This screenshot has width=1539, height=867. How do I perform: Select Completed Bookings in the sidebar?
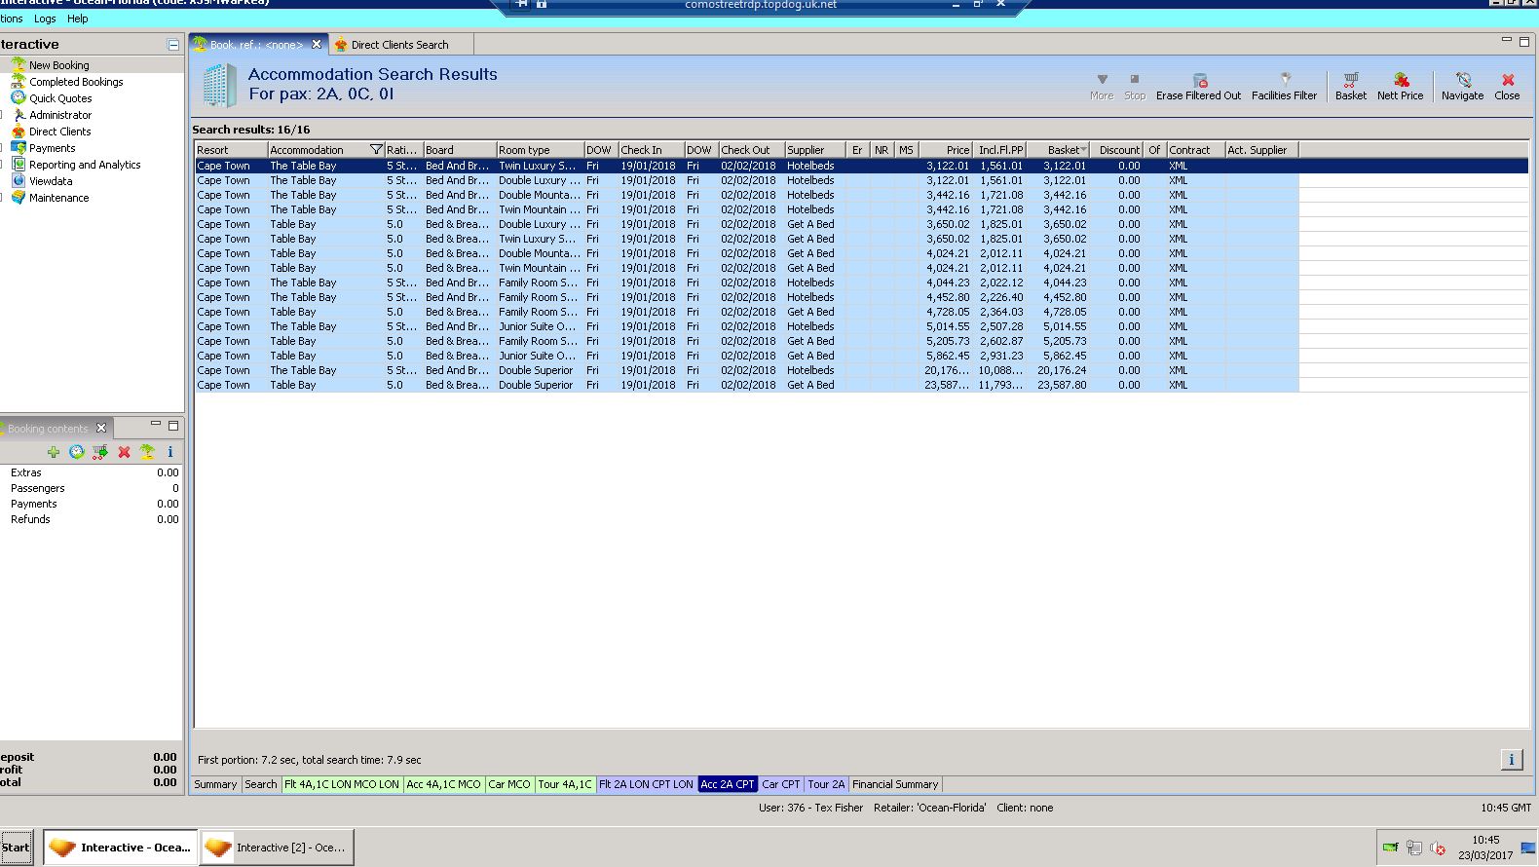(76, 82)
